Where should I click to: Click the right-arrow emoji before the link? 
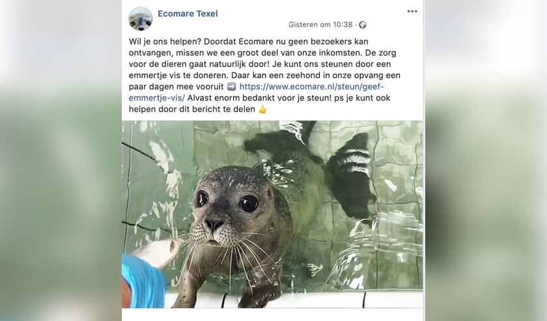tap(231, 87)
